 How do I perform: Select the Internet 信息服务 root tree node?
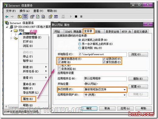[22, 23]
